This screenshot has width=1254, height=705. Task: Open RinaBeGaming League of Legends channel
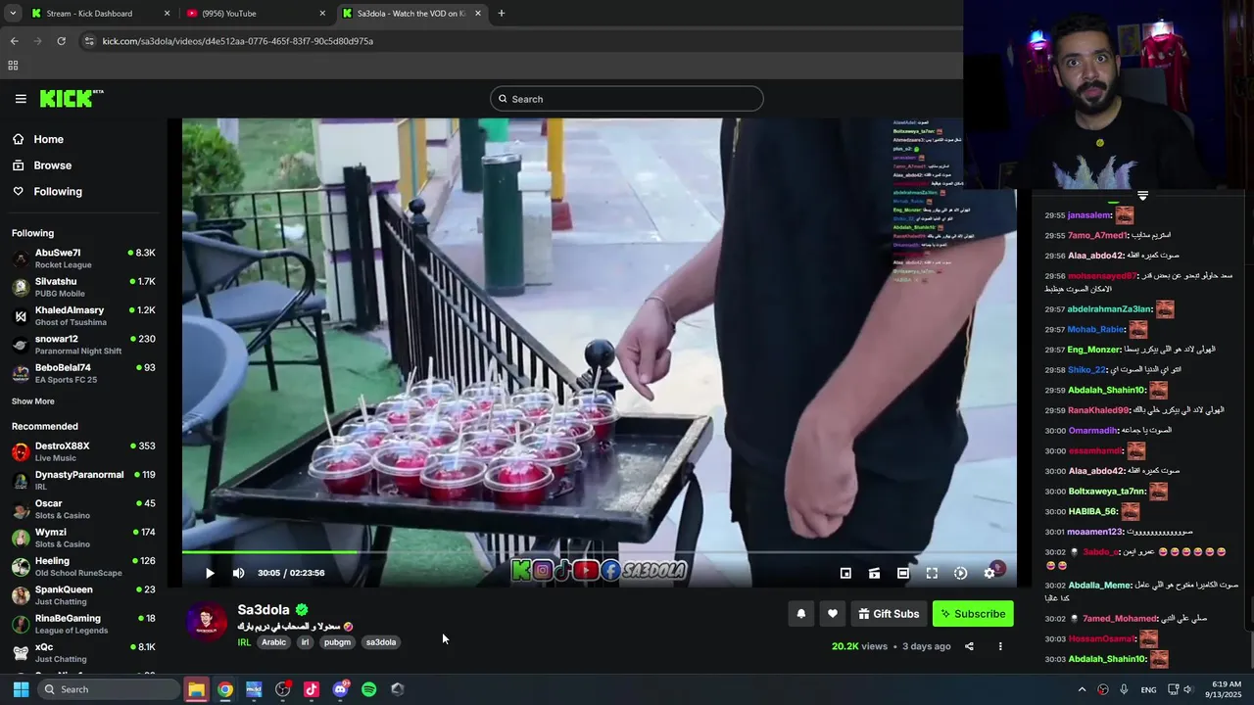82,624
